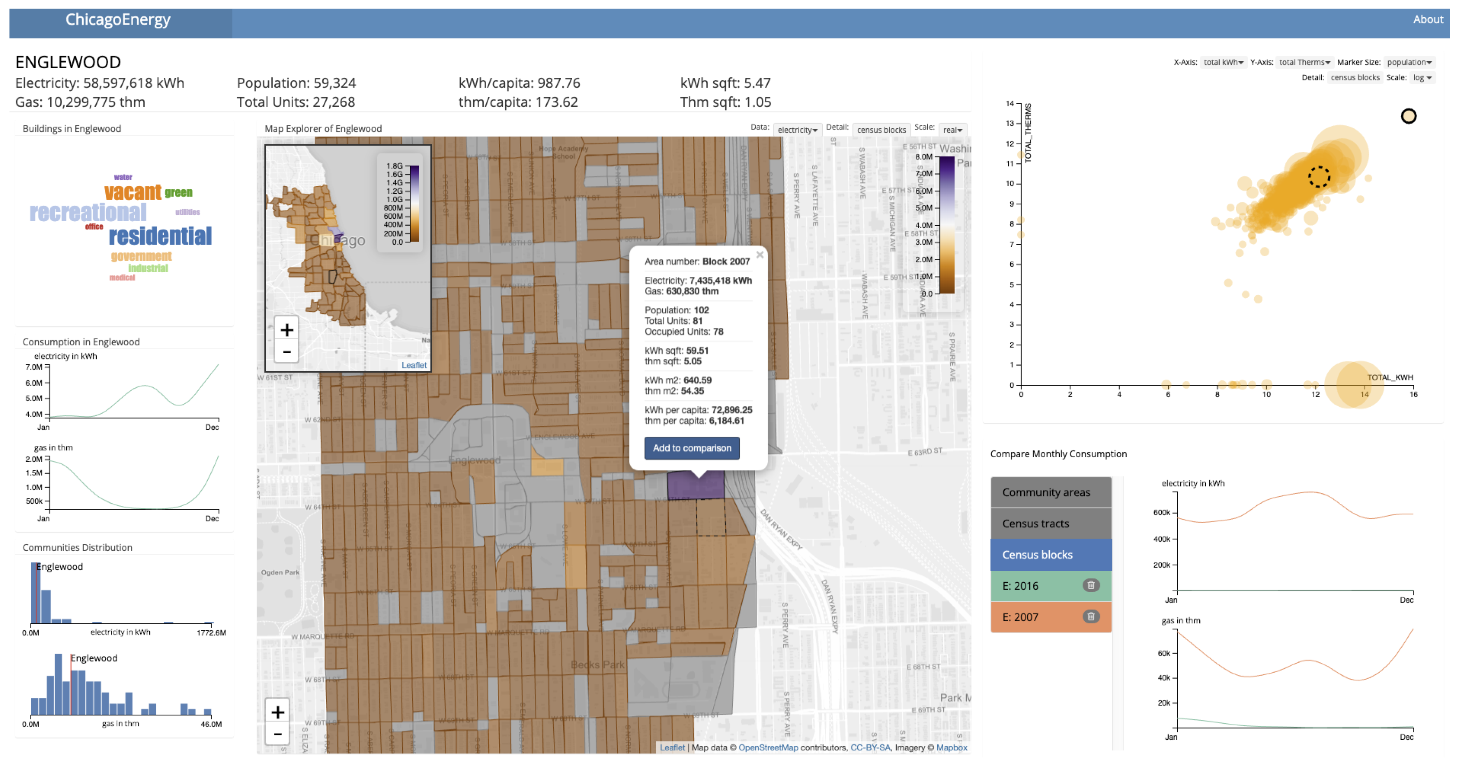Zoom in on the Chicago minimap
The image size is (1462, 764).
pos(287,329)
